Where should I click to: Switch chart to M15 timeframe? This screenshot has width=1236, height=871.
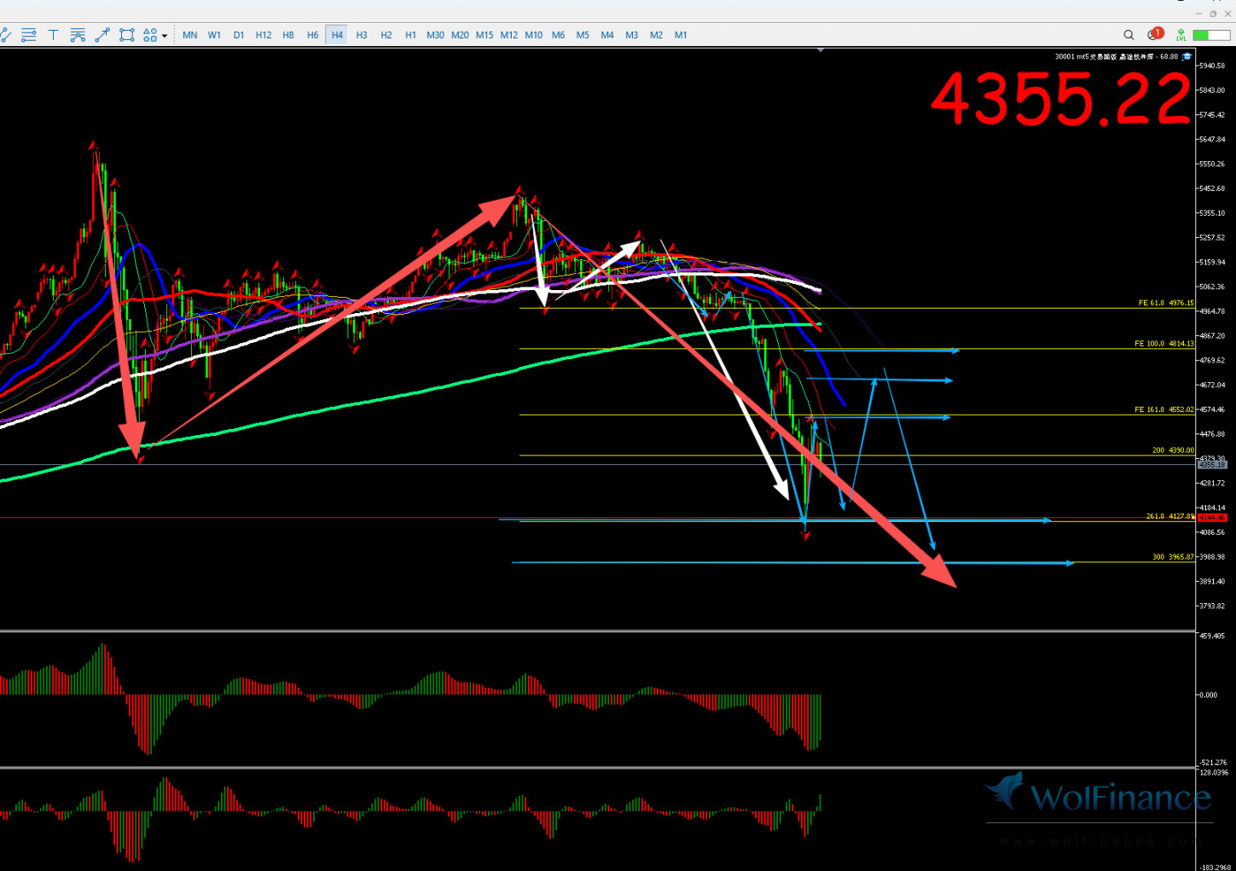485,35
